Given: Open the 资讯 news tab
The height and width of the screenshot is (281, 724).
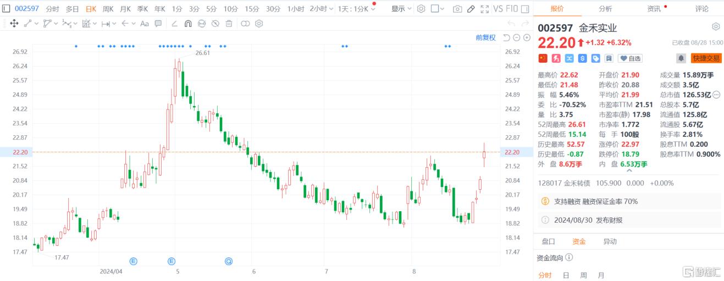Looking at the screenshot, I should click(654, 8).
